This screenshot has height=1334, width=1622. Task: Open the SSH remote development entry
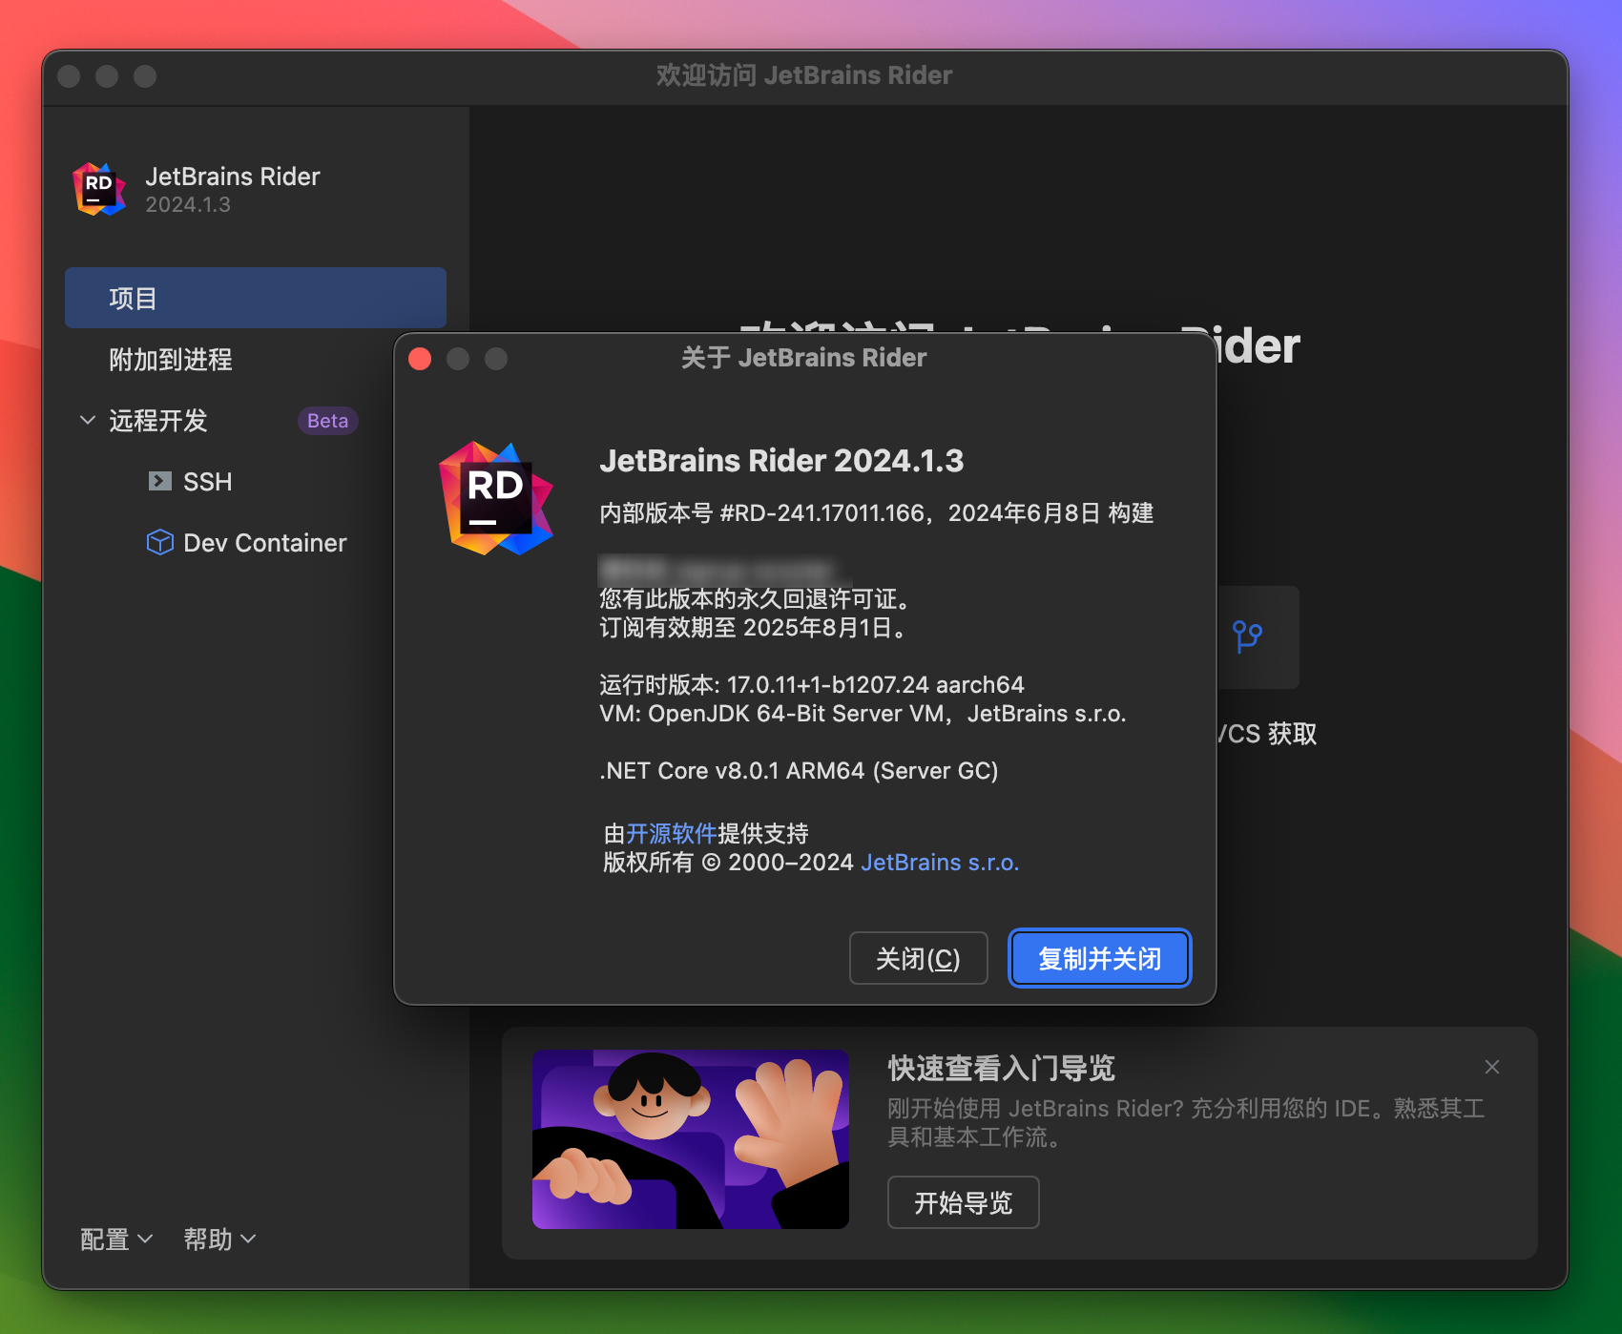pos(207,482)
